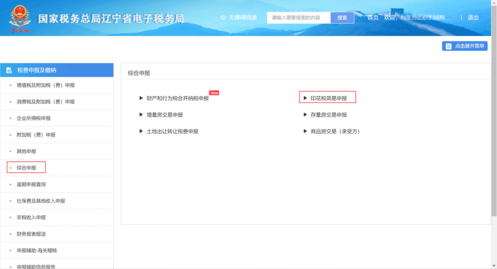Screen dimensions: 497x269
Task: Click the 点击展开菜单 button
Action: (x=465, y=46)
